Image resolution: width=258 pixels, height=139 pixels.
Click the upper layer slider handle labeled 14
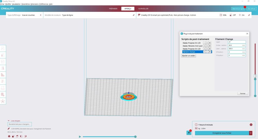tap(255, 79)
